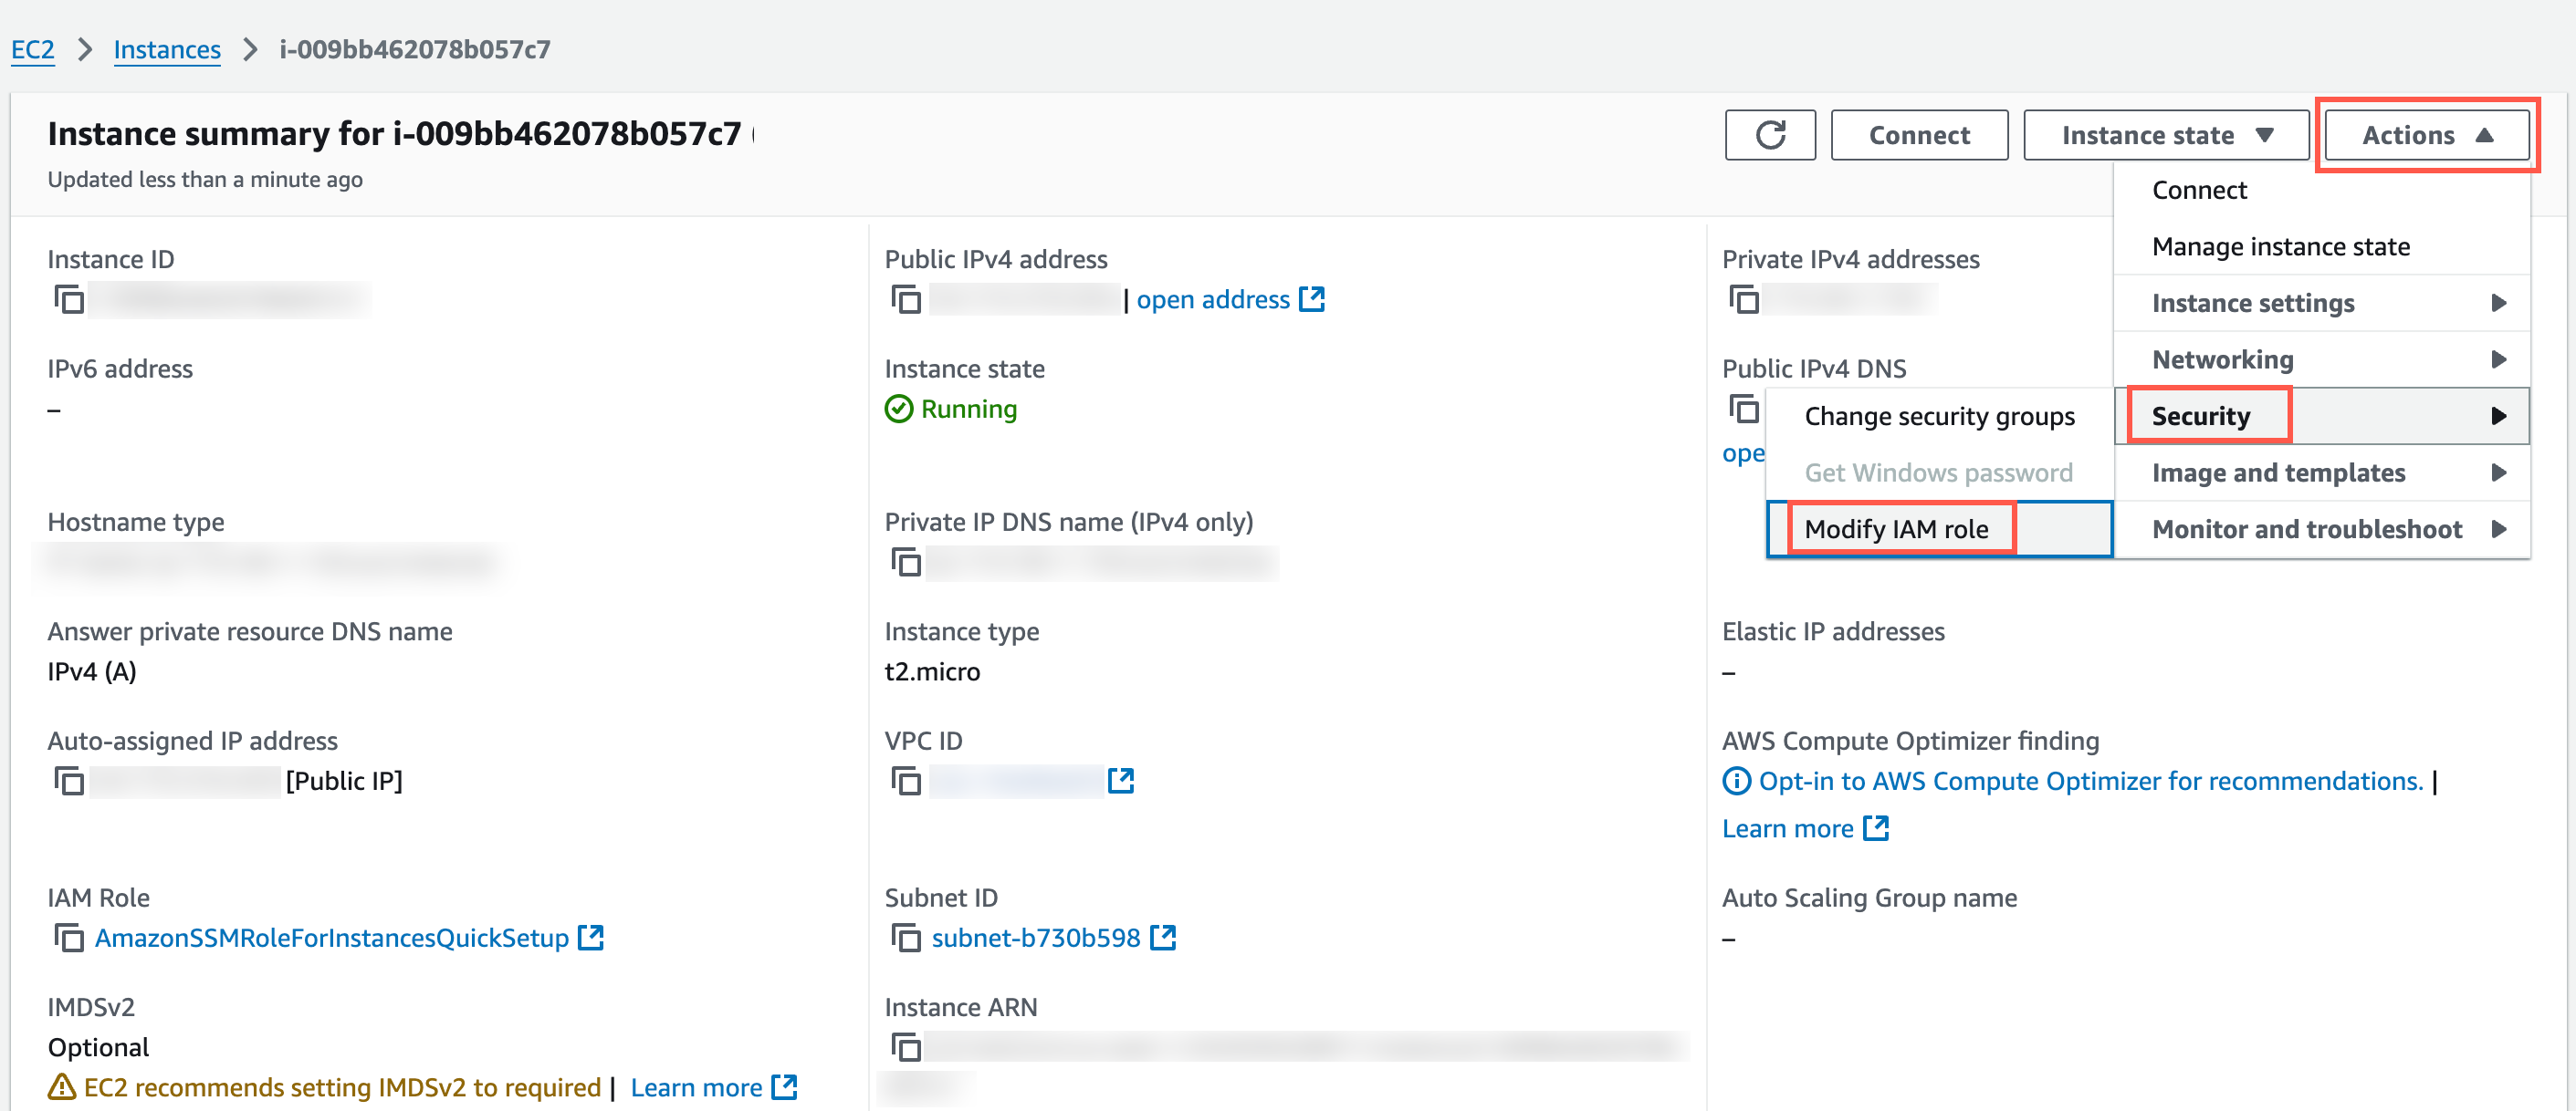Click external link icon next to open address

[1311, 299]
